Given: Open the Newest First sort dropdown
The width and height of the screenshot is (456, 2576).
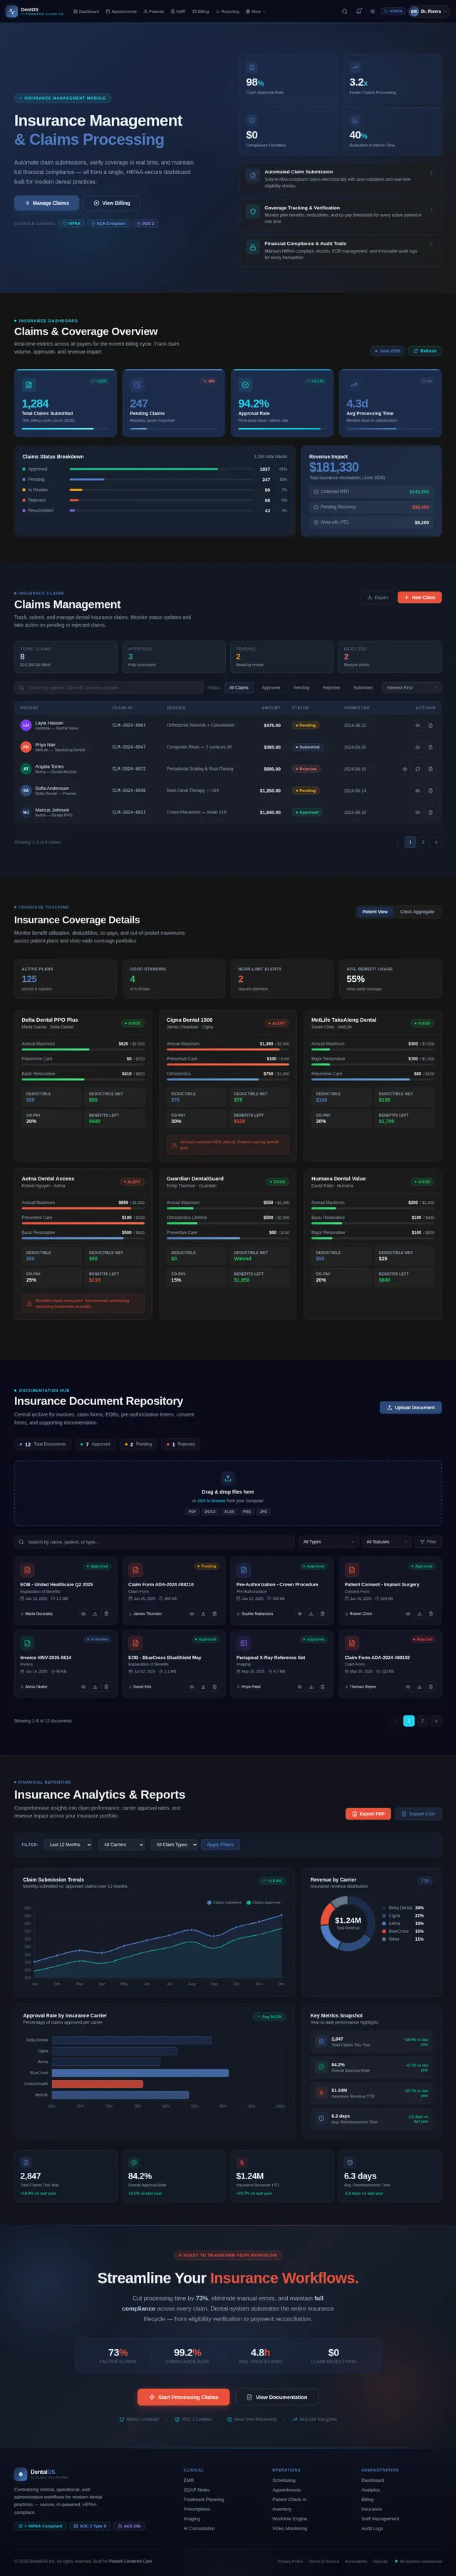Looking at the screenshot, I should tap(412, 687).
